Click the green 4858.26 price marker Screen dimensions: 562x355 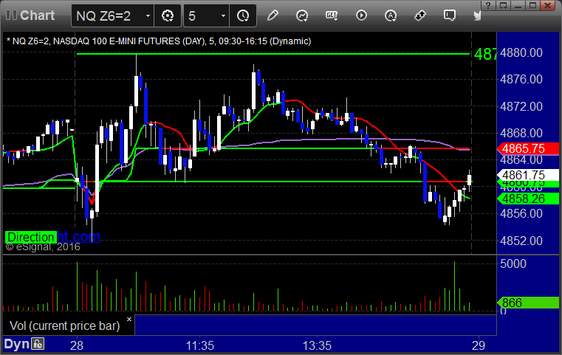[528, 199]
